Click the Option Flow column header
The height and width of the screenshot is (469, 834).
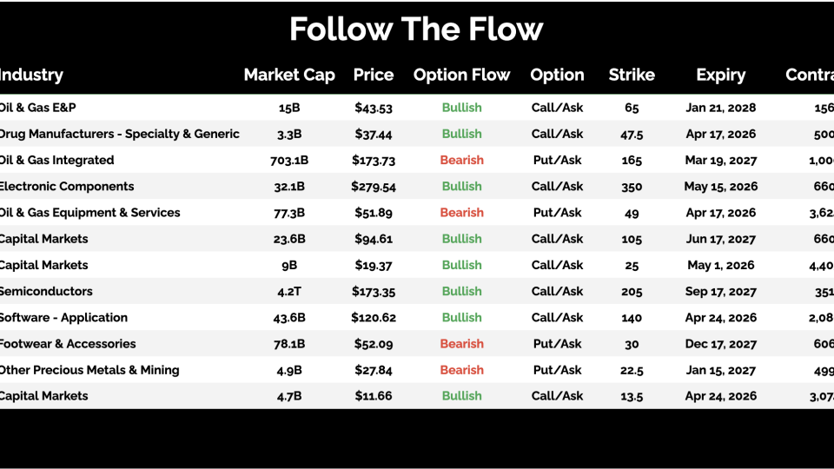461,75
